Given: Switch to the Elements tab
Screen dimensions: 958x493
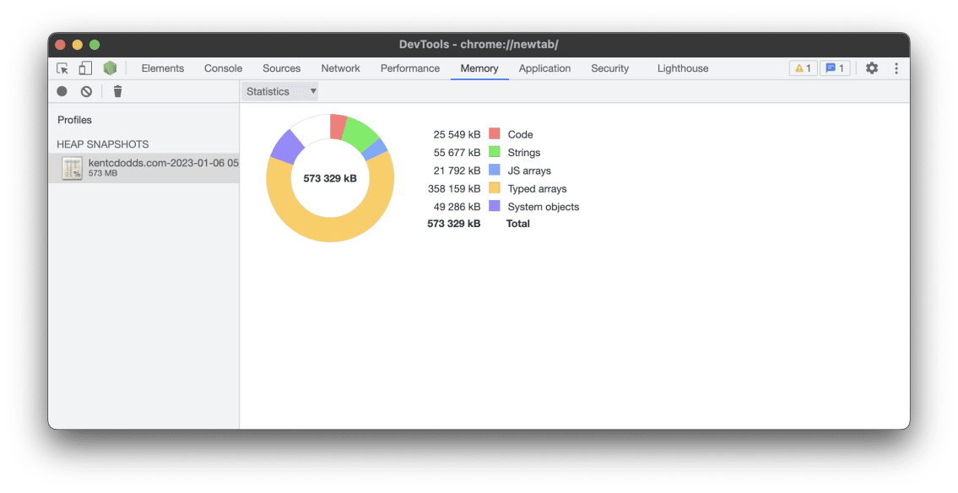Looking at the screenshot, I should point(163,68).
